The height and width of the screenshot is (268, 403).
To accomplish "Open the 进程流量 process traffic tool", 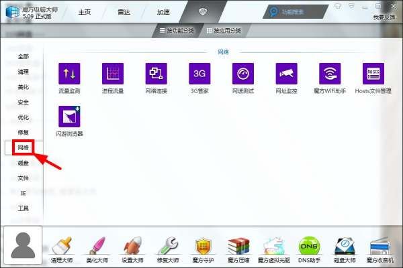I will (x=113, y=74).
